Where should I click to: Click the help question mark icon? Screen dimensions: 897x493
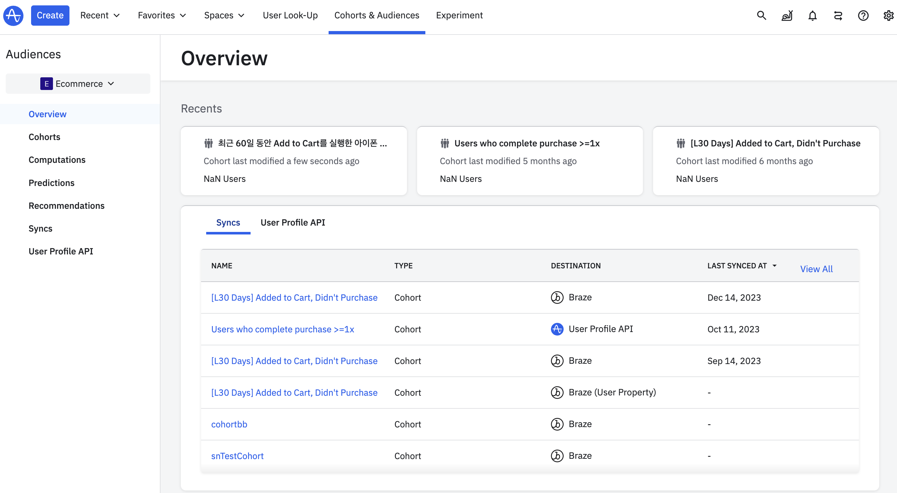(x=863, y=15)
